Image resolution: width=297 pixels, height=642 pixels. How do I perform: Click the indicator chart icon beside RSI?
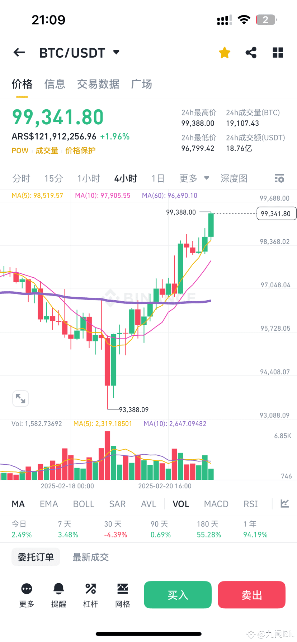(284, 503)
